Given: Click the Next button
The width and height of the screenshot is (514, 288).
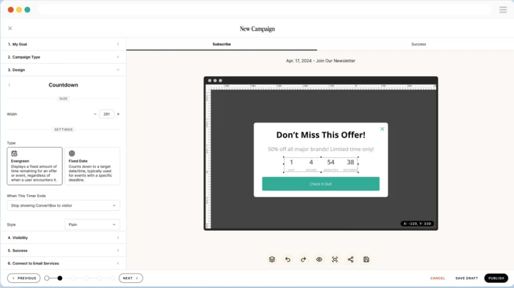Looking at the screenshot, I should pyautogui.click(x=131, y=278).
